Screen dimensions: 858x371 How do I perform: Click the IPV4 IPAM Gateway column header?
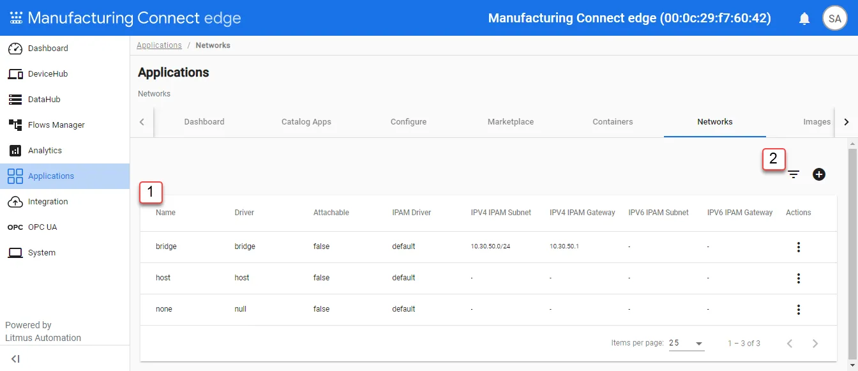(x=582, y=213)
